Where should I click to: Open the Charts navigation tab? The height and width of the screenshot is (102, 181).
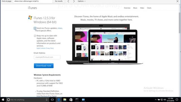pos(149,8)
